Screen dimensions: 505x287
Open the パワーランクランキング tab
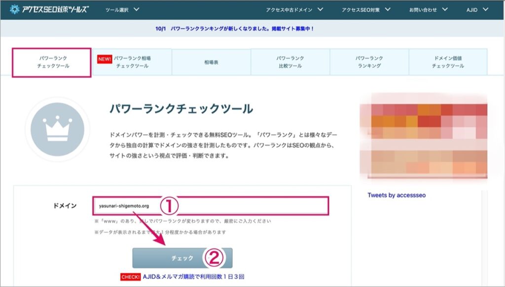click(369, 62)
